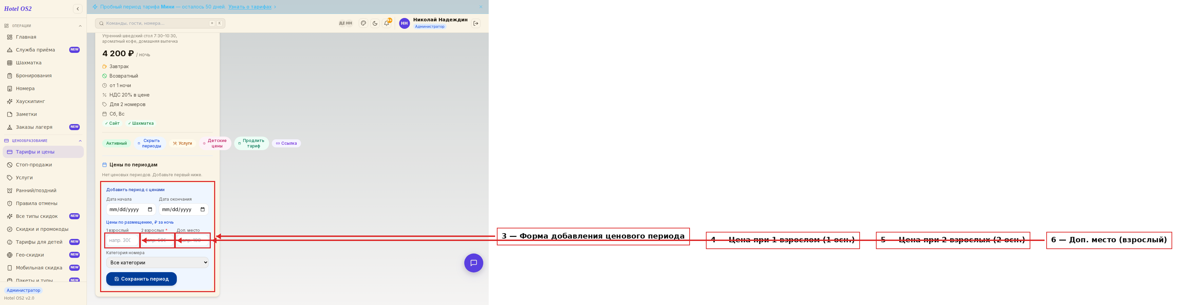
Task: Click the Сайт channel tag
Action: point(112,123)
